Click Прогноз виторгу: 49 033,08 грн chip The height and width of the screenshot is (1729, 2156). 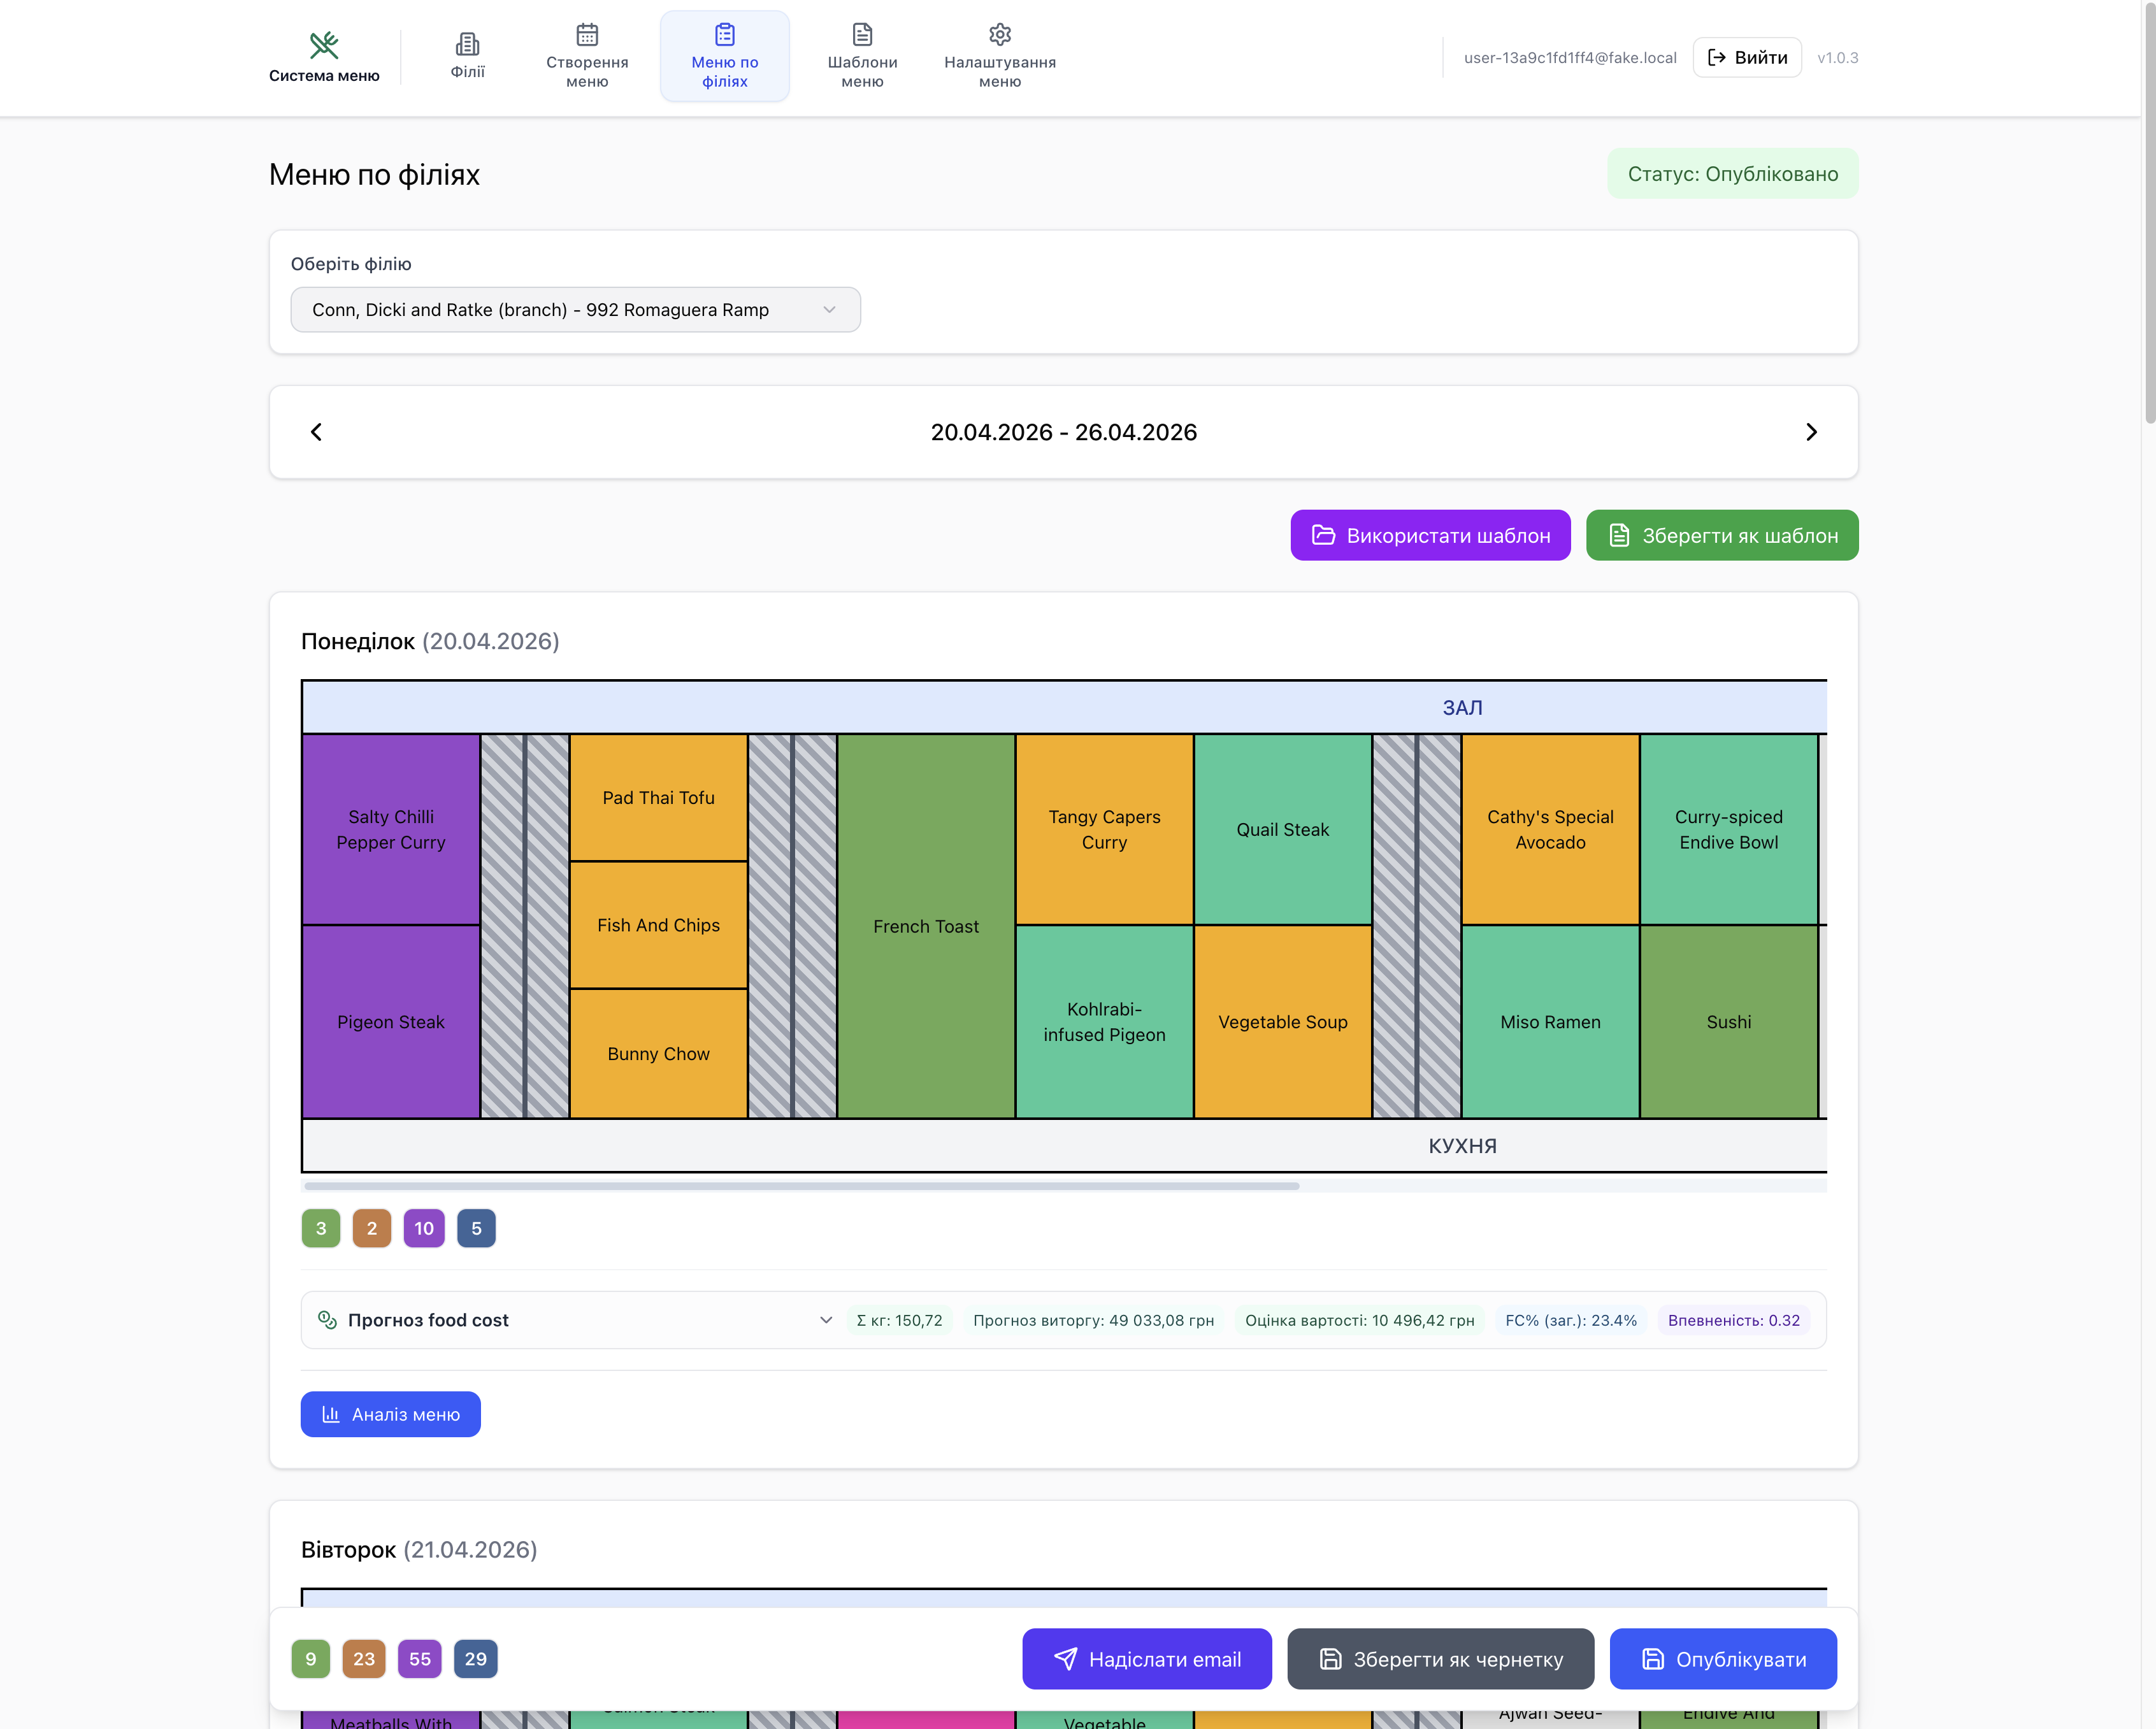tap(1094, 1320)
